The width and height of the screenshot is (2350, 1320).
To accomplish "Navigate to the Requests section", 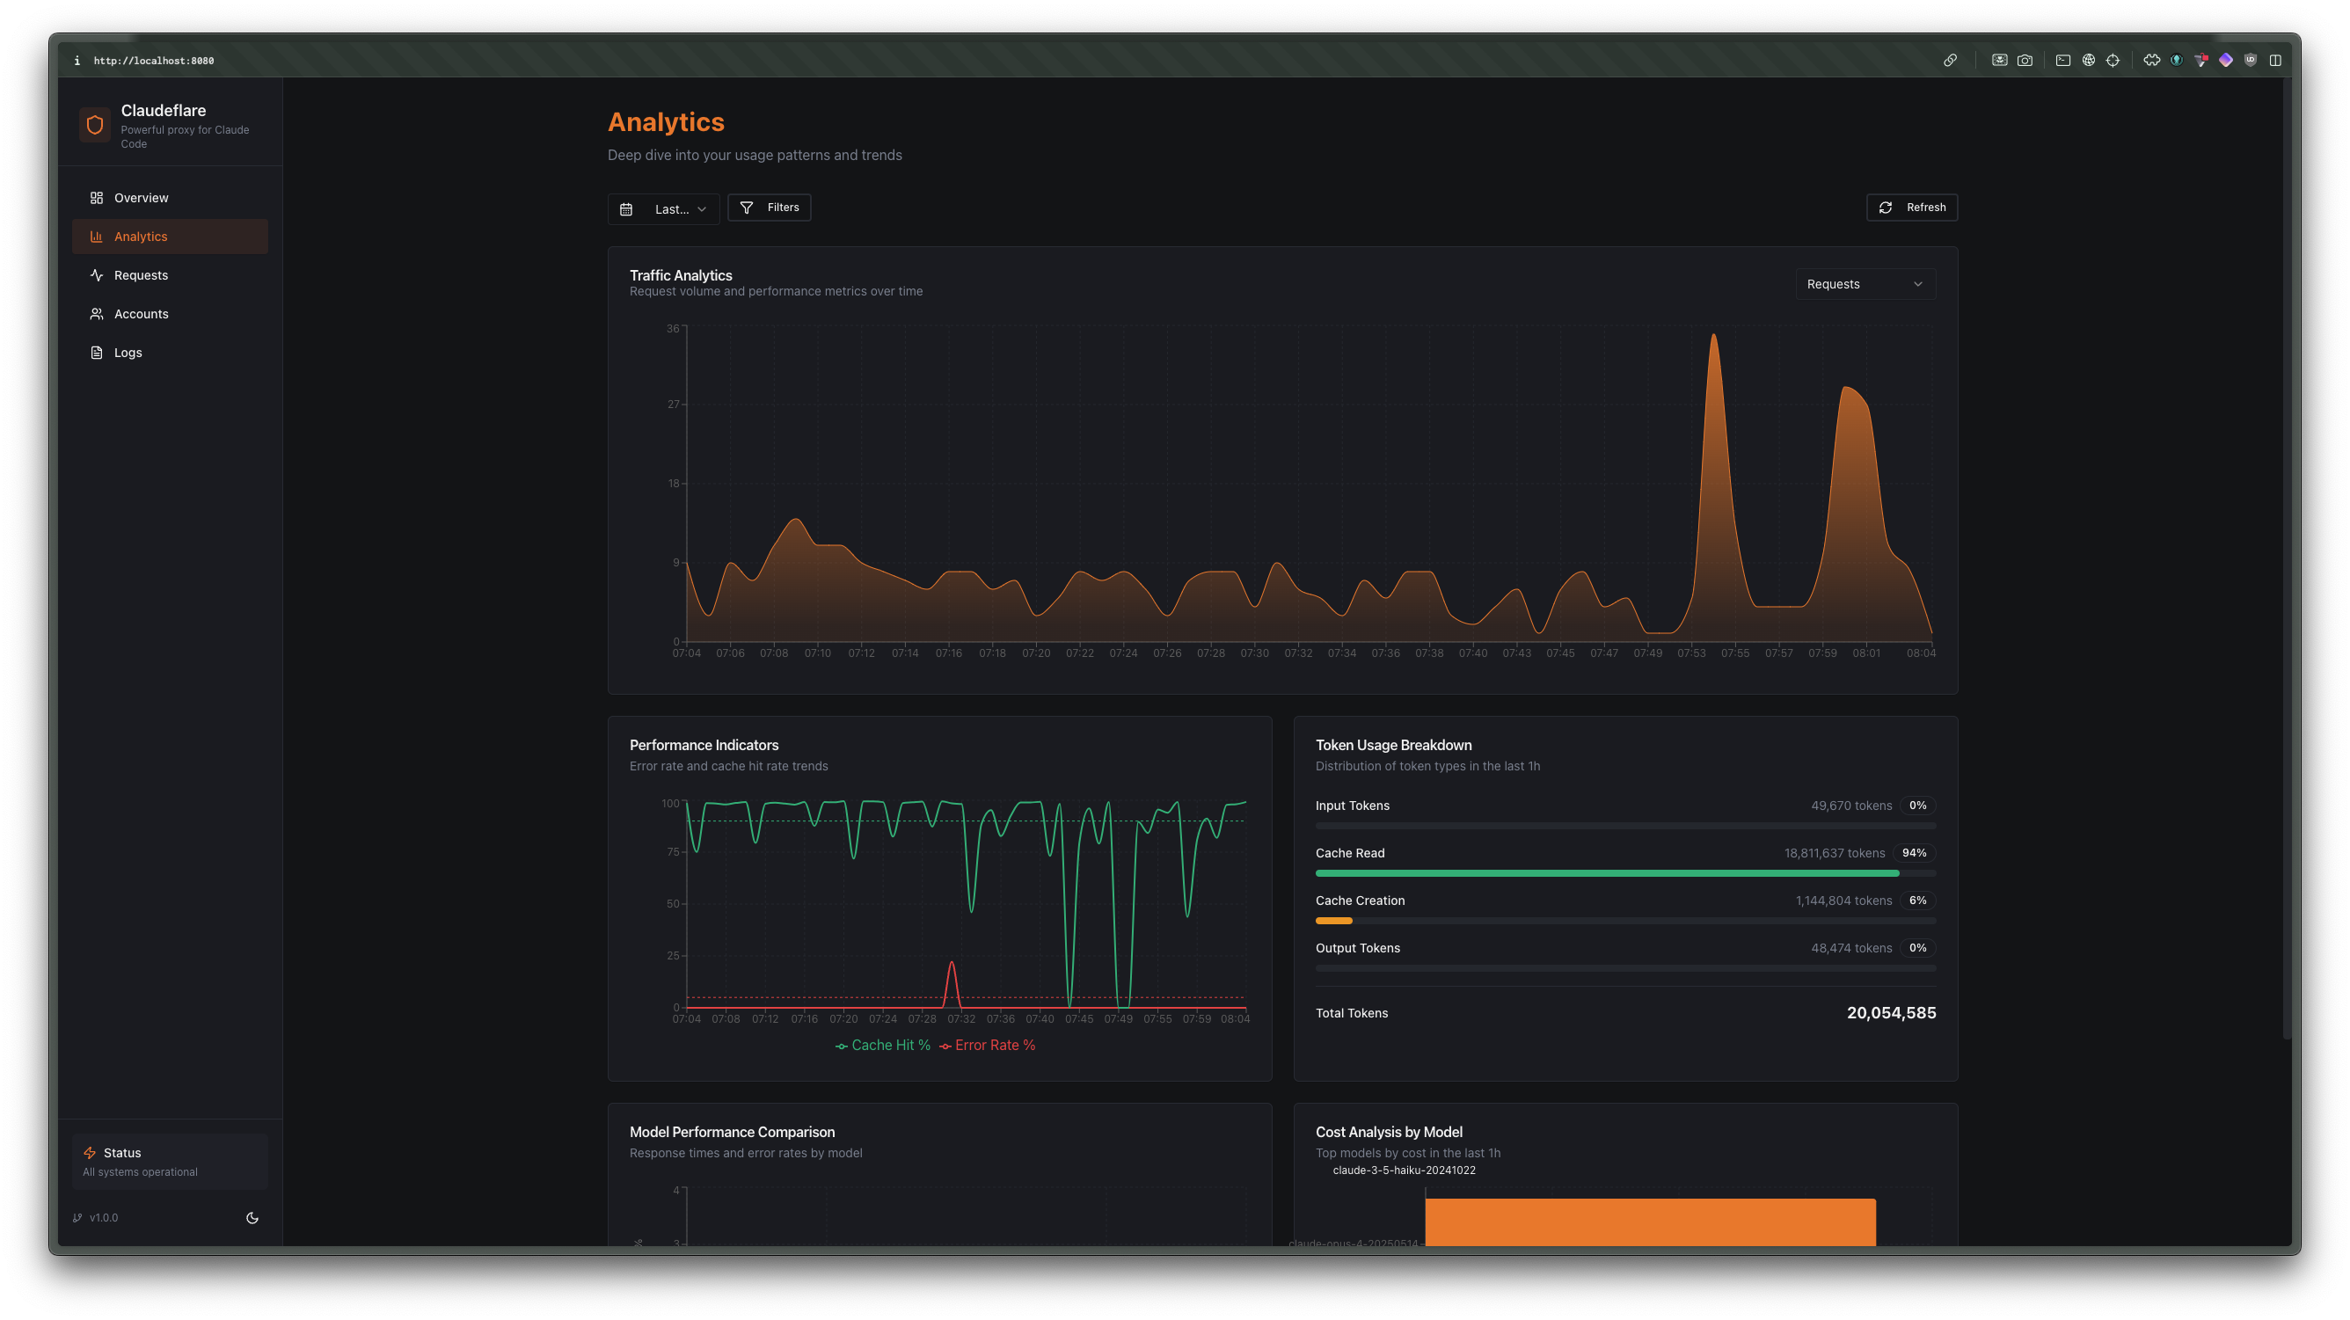I will (142, 274).
